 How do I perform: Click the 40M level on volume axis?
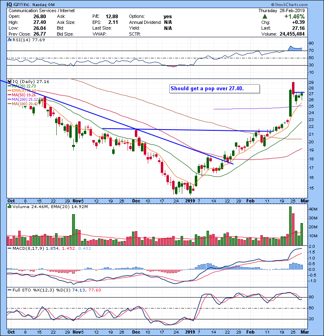[313, 209]
